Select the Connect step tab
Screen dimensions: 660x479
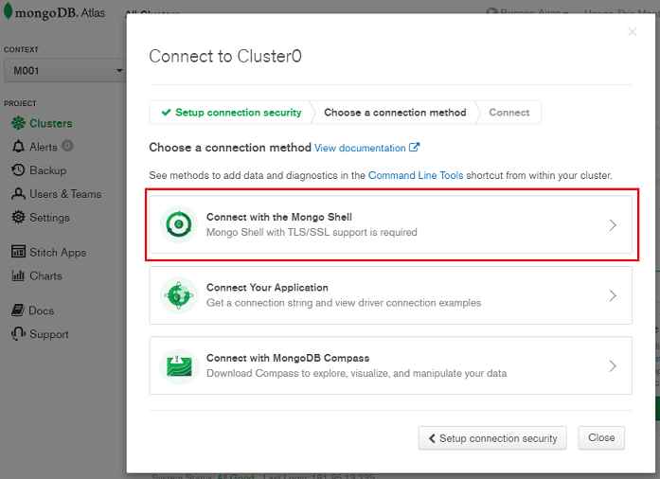tap(508, 113)
